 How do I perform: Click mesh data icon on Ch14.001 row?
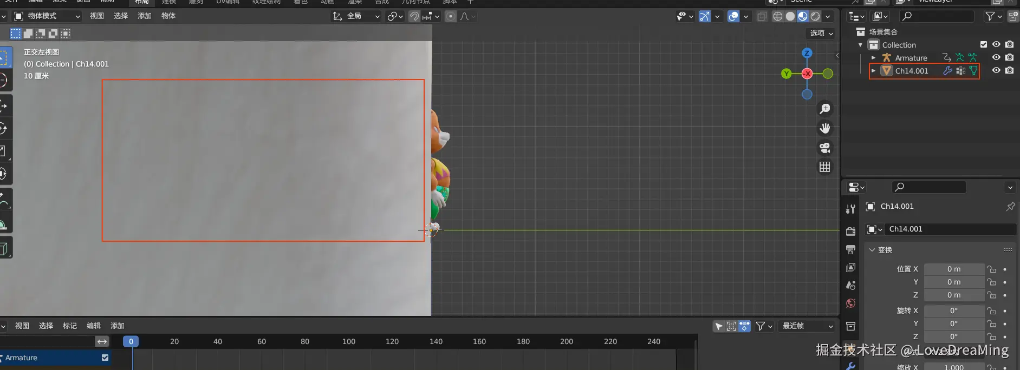[973, 71]
